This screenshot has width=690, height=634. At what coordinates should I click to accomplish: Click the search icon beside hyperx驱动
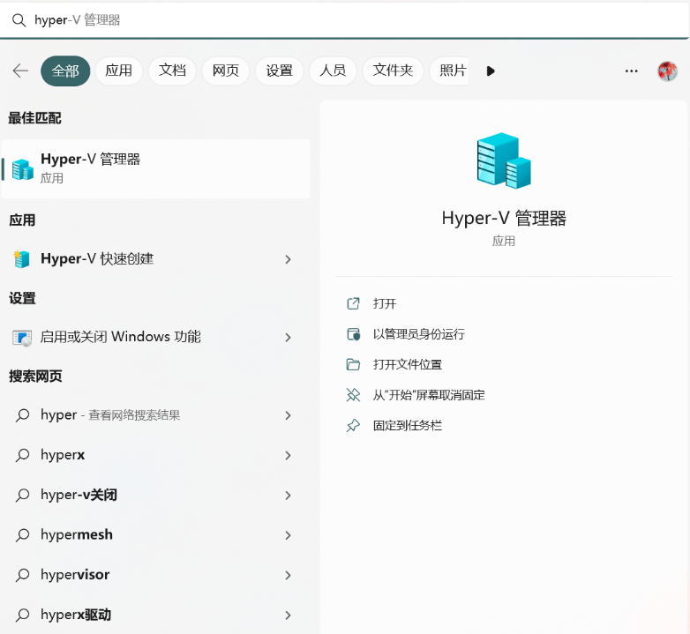point(22,615)
